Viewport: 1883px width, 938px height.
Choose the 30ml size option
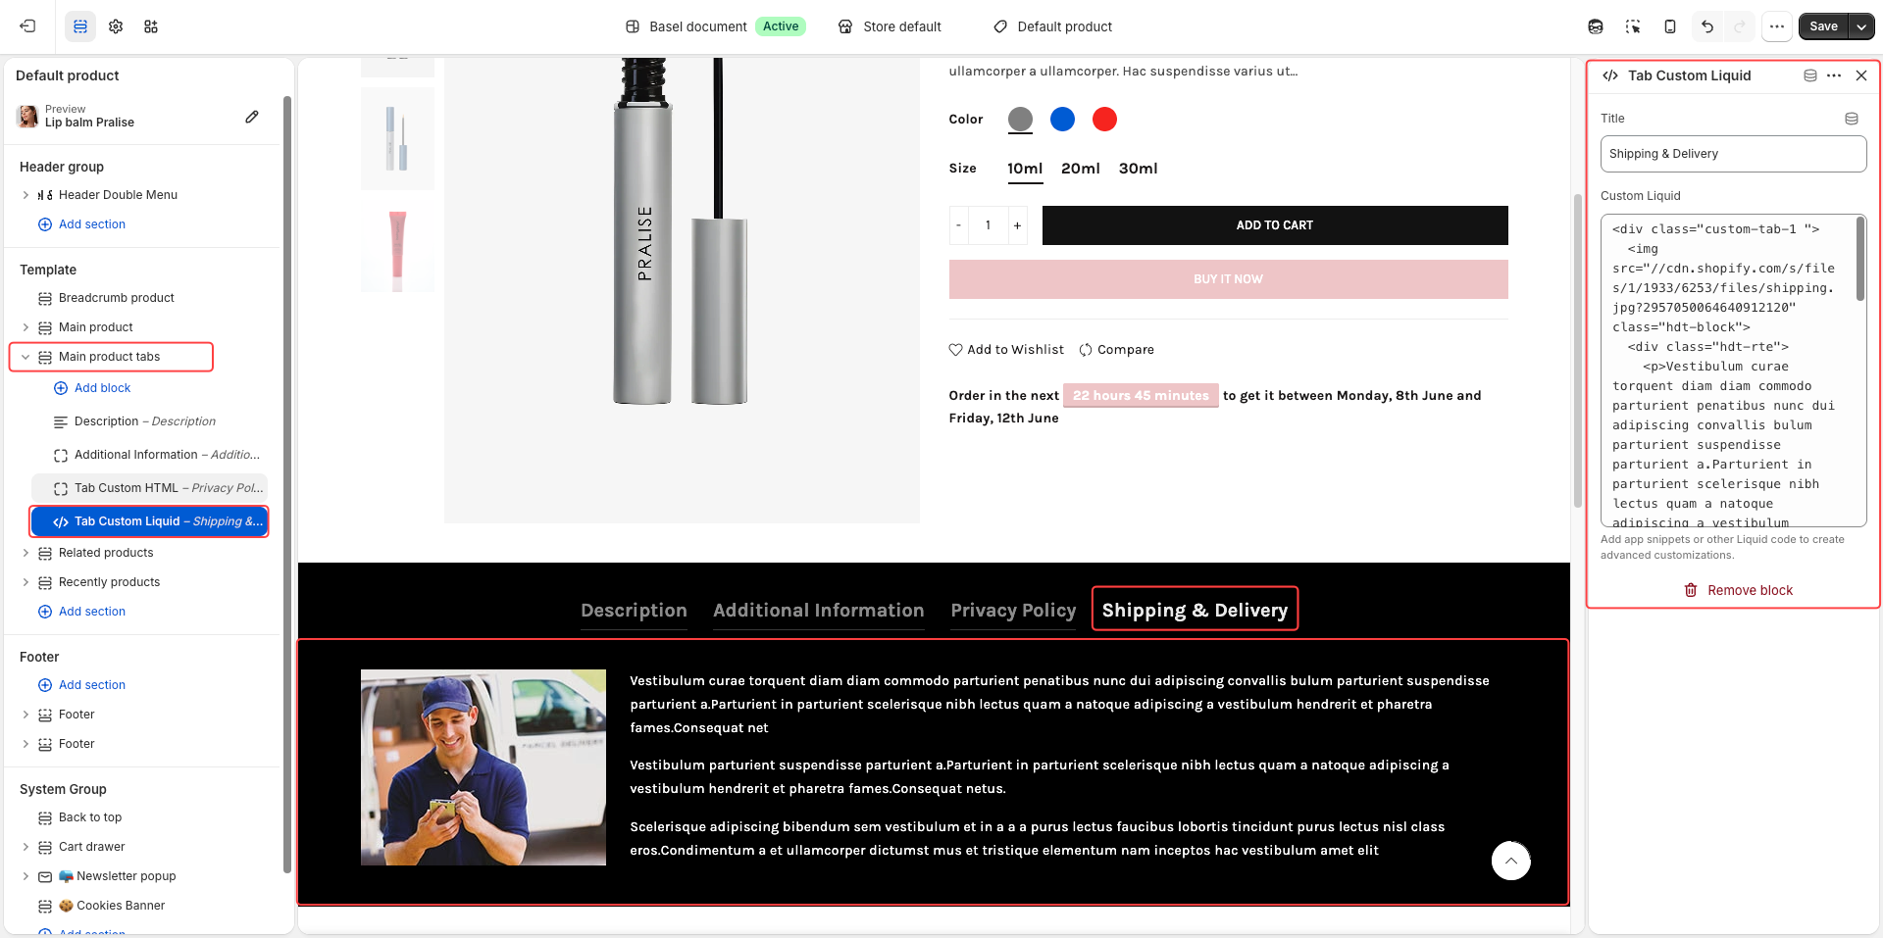[1138, 169]
